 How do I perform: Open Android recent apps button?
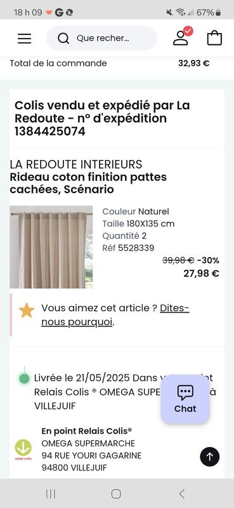51,494
